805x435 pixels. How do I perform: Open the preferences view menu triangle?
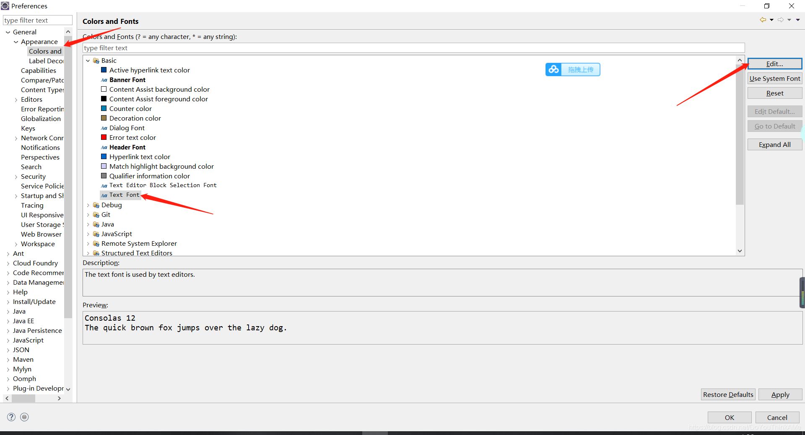tap(798, 20)
